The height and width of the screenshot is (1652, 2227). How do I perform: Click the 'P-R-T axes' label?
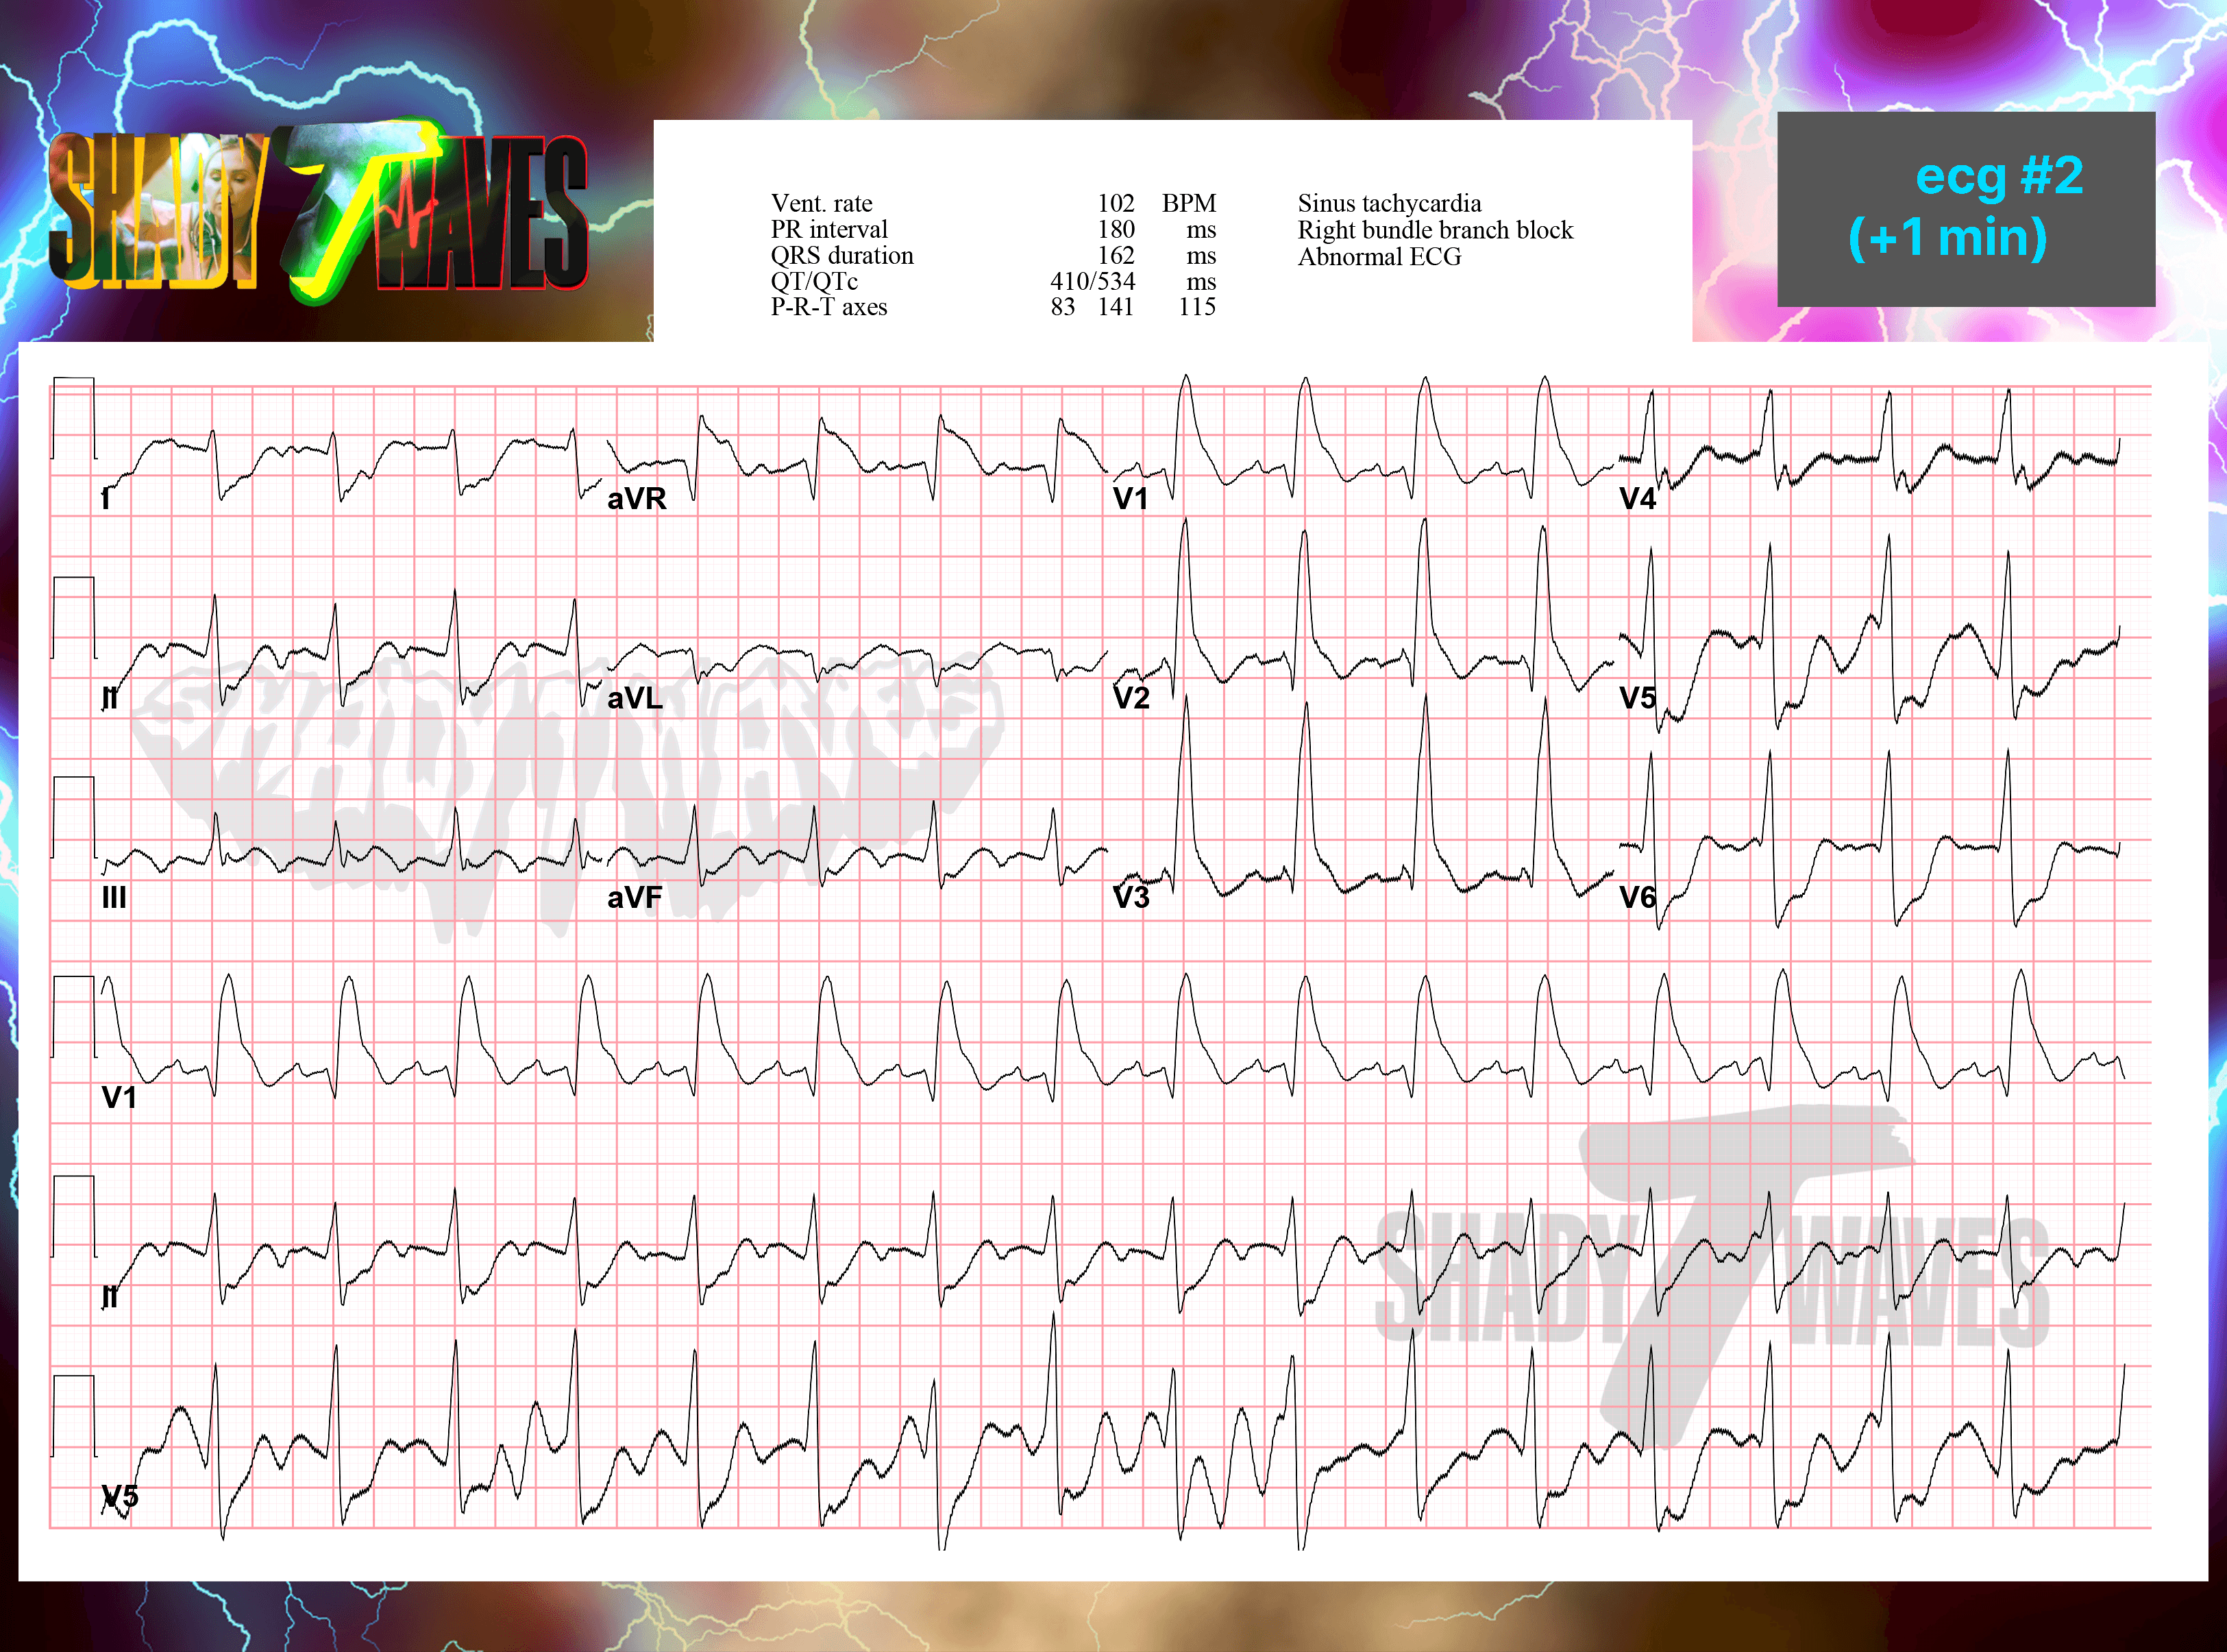click(829, 307)
